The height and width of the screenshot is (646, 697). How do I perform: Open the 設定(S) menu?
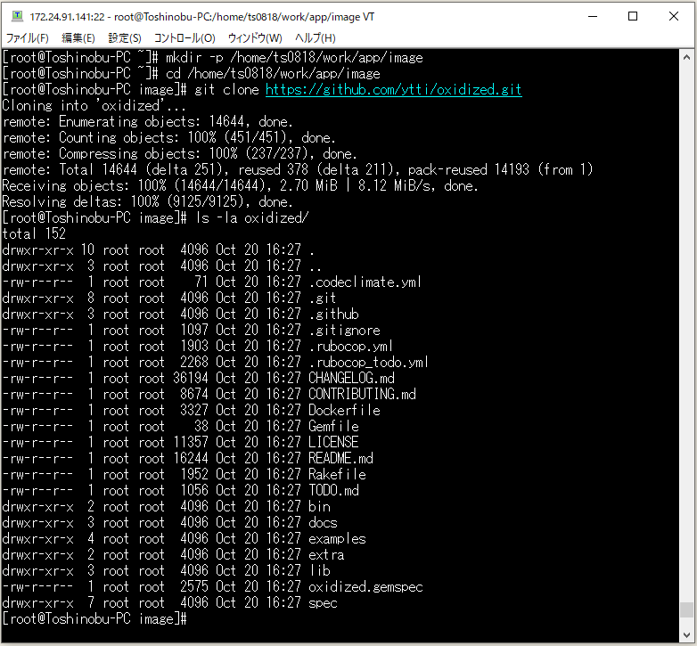point(125,38)
